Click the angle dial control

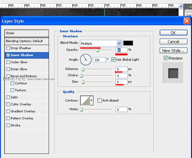click(x=86, y=60)
